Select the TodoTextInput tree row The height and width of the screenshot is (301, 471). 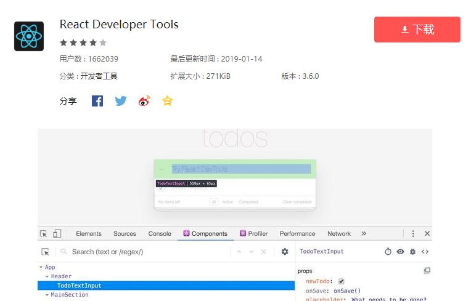coord(166,286)
